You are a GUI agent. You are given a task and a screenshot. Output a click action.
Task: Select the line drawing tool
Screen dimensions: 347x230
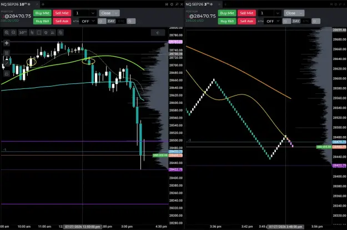(7, 63)
